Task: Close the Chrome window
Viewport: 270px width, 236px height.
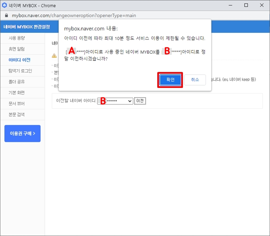Action: [x=262, y=5]
